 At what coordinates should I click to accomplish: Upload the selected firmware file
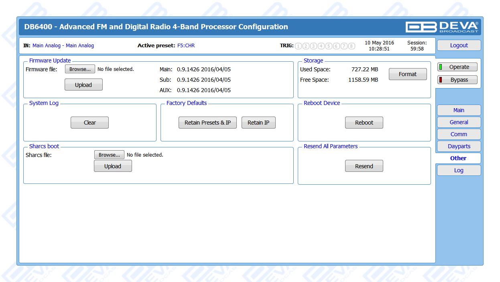coord(83,85)
